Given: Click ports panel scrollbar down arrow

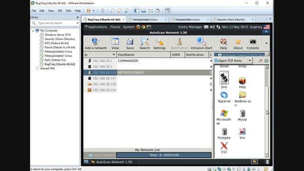Looking at the screenshot, I should click(266, 155).
